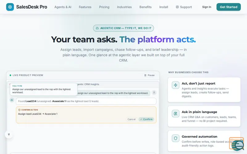Click the Sign In link
247x154 pixels.
pos(207,7)
